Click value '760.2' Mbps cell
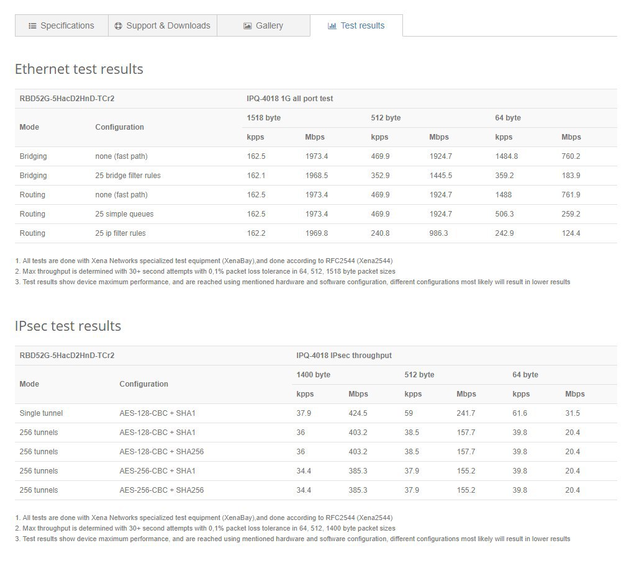 571,156
